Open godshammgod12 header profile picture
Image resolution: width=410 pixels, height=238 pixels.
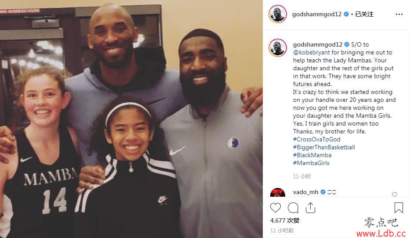(x=278, y=14)
